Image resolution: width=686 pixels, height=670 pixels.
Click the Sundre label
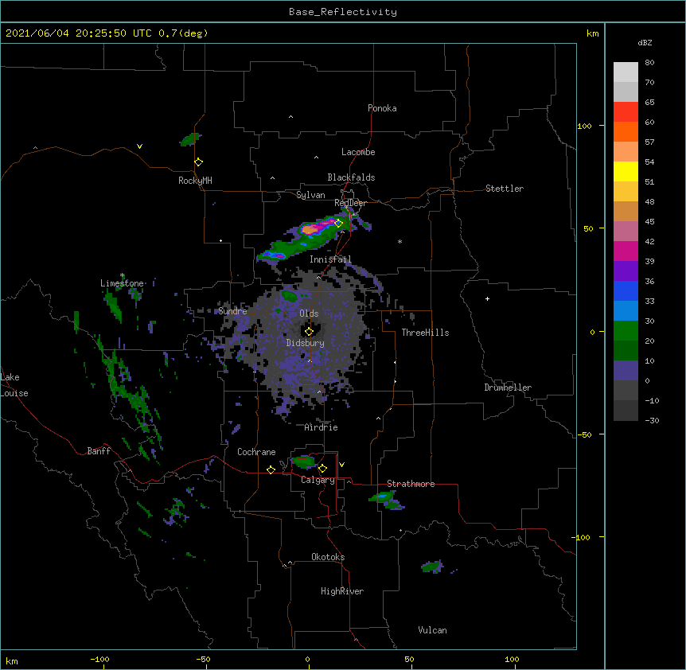(232, 311)
